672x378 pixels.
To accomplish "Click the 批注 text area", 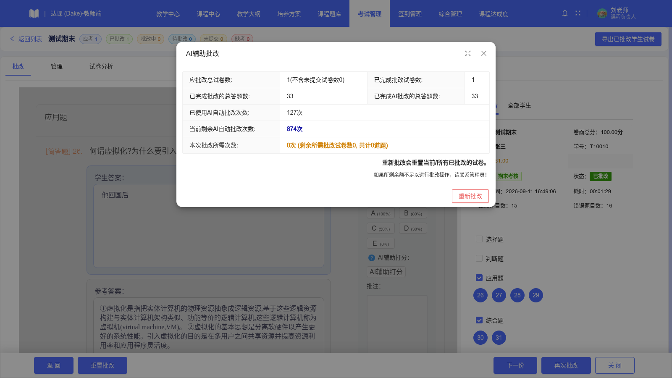I will click(397, 324).
